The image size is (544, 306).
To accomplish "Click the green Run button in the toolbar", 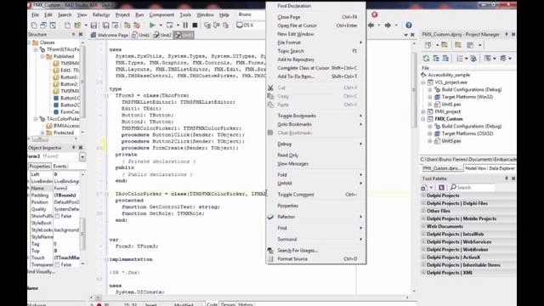I will [152, 25].
